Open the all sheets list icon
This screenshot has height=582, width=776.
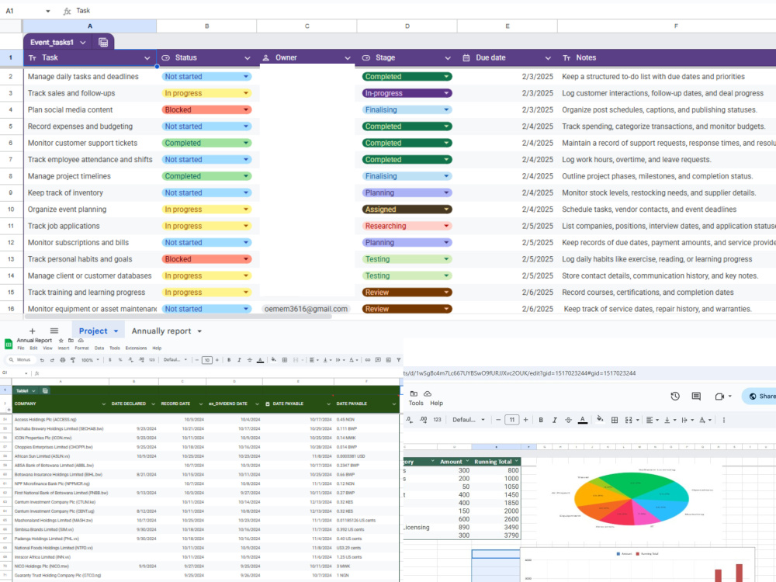click(x=54, y=331)
